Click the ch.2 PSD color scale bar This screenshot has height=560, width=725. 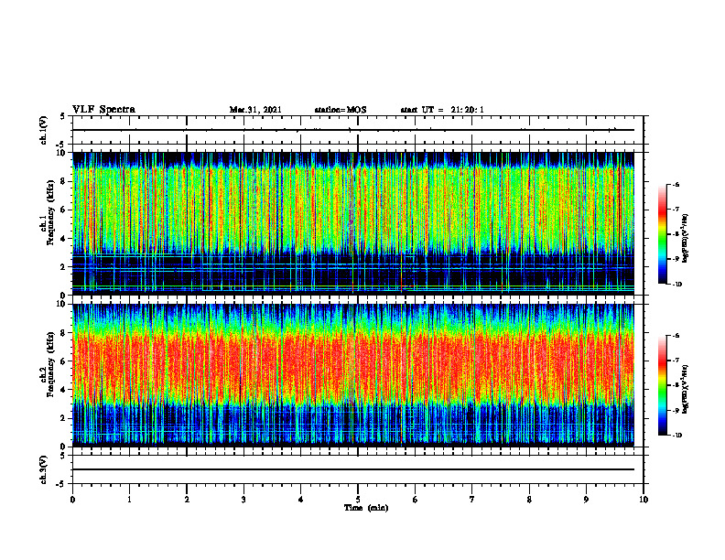tap(662, 385)
